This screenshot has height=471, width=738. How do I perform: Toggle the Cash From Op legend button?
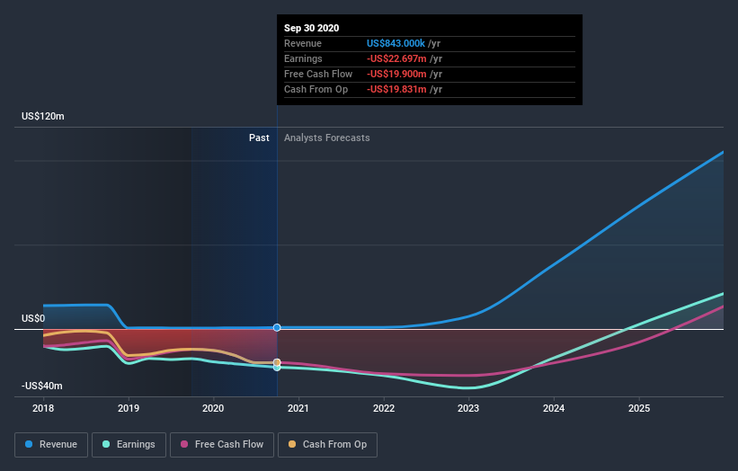point(327,445)
